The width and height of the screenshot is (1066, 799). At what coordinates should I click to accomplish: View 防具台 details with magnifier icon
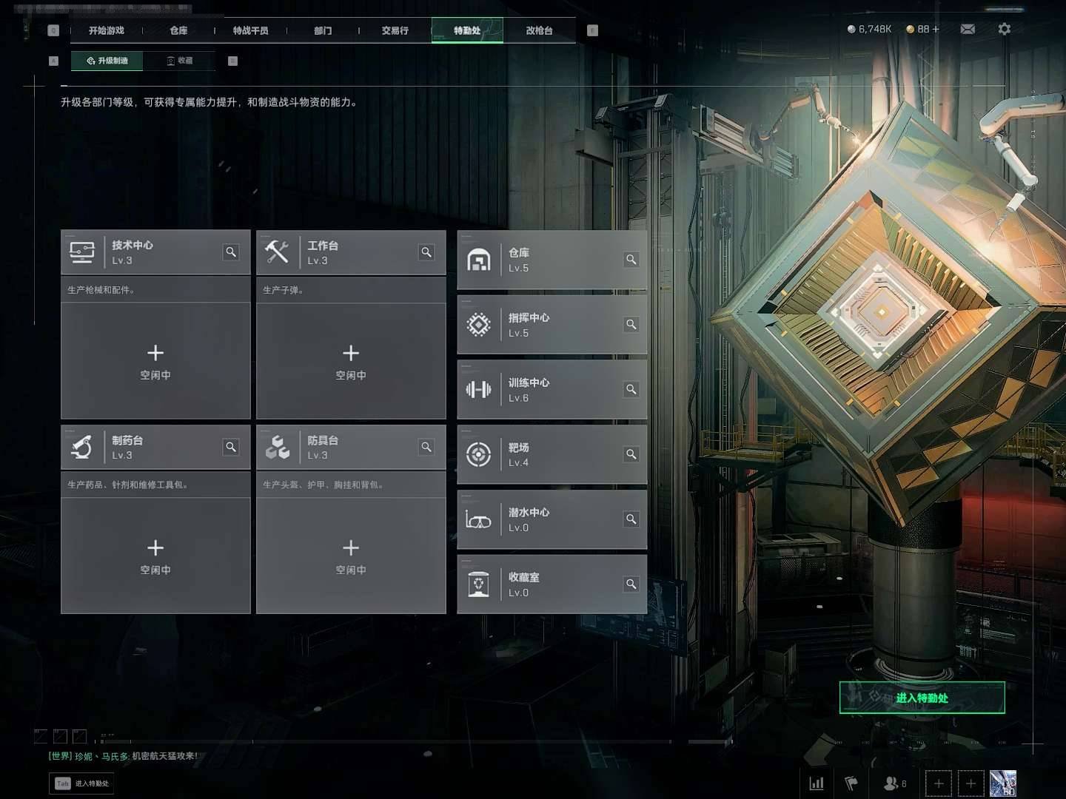click(x=426, y=447)
